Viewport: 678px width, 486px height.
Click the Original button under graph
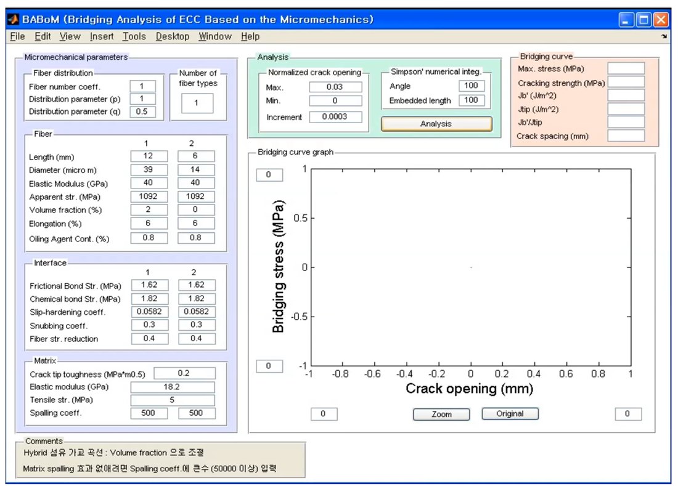click(510, 414)
